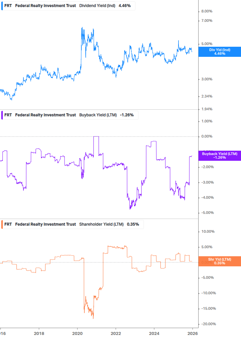Viewport: 241px width, 338px height.
Task: Click the 1.94% axis label in dividend chart
Action: pos(207,109)
